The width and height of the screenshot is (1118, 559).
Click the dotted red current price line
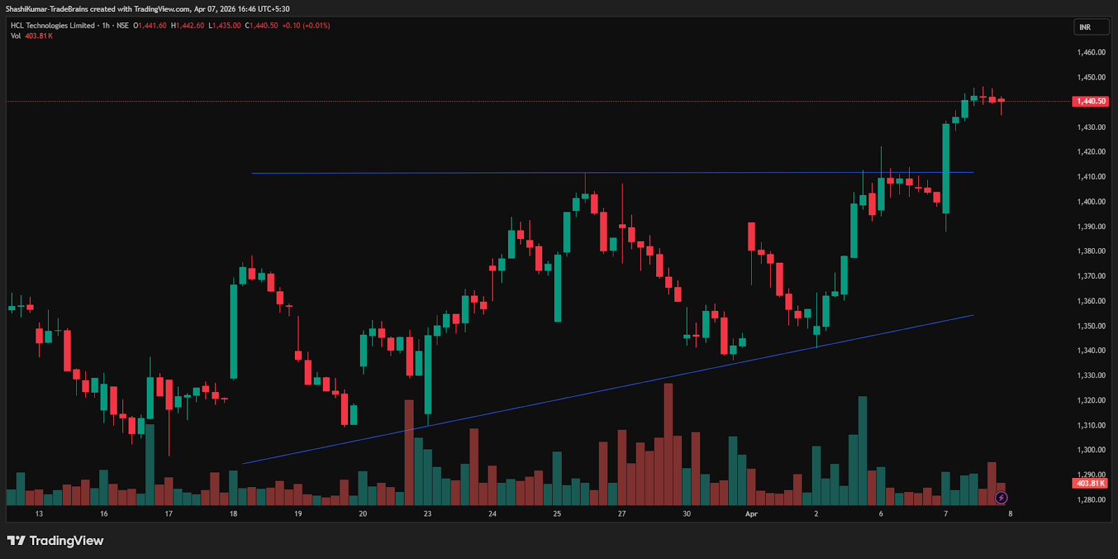489,101
